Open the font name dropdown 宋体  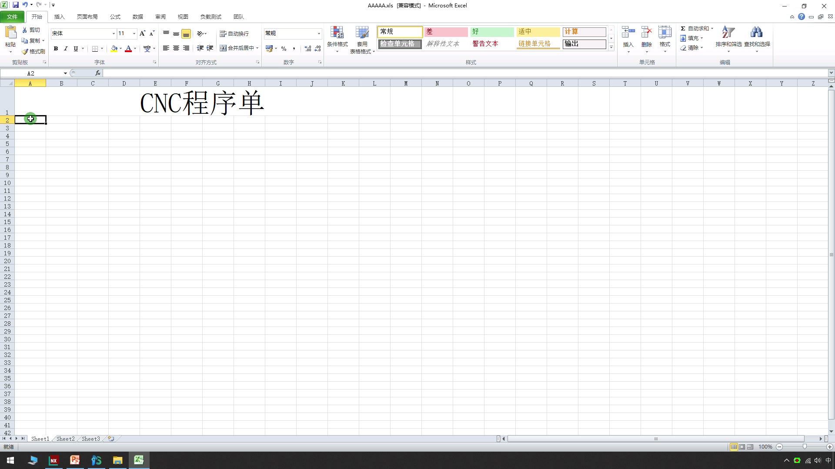tap(114, 33)
